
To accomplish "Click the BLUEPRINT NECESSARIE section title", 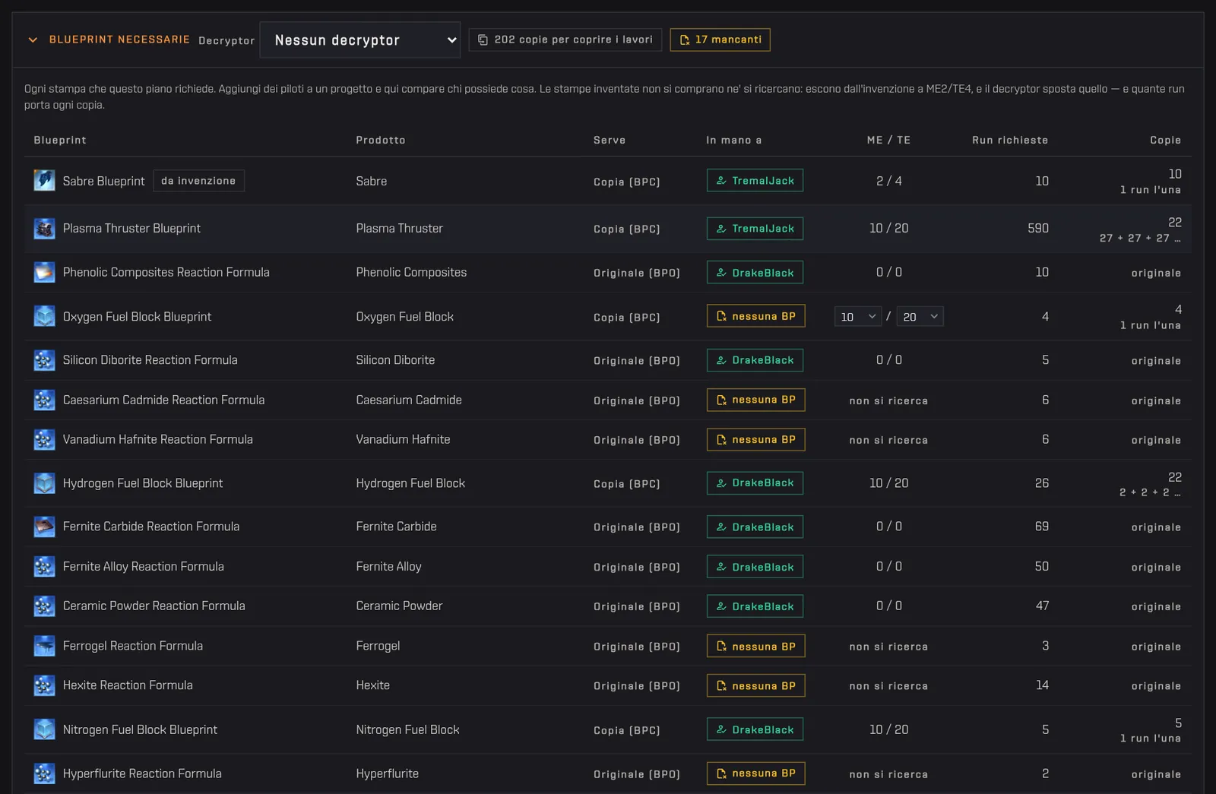I will 119,40.
